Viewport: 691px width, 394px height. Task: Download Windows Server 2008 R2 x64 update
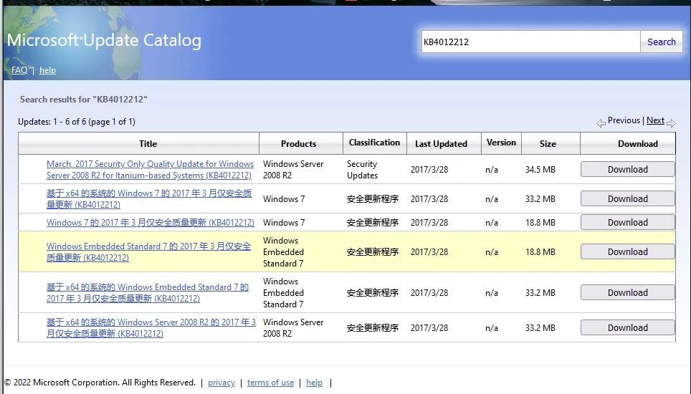click(627, 328)
